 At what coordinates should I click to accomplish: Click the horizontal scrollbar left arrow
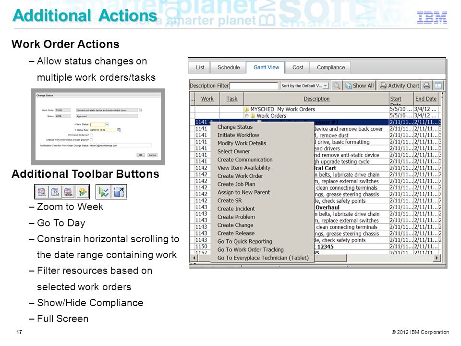pyautogui.click(x=194, y=258)
